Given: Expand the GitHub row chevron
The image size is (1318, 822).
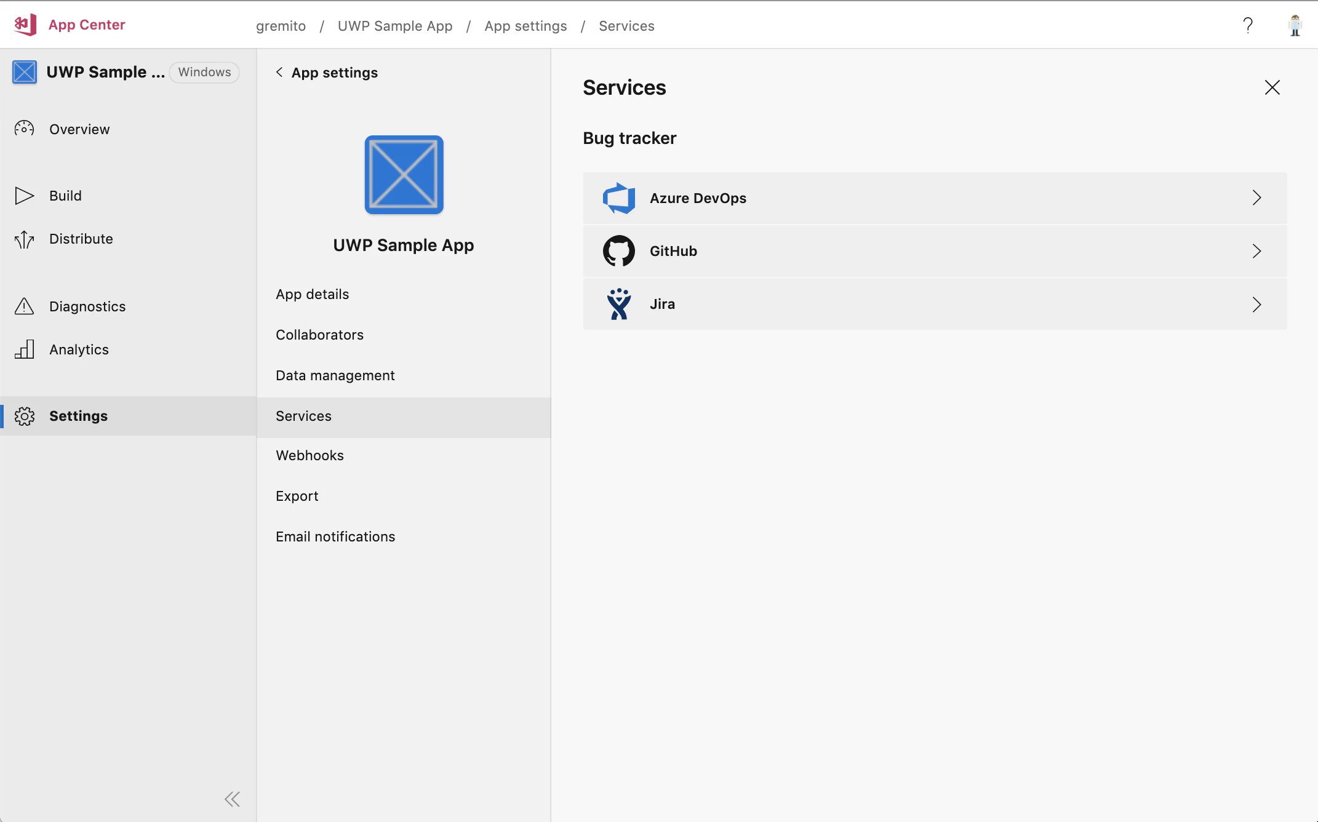Looking at the screenshot, I should click(1256, 251).
